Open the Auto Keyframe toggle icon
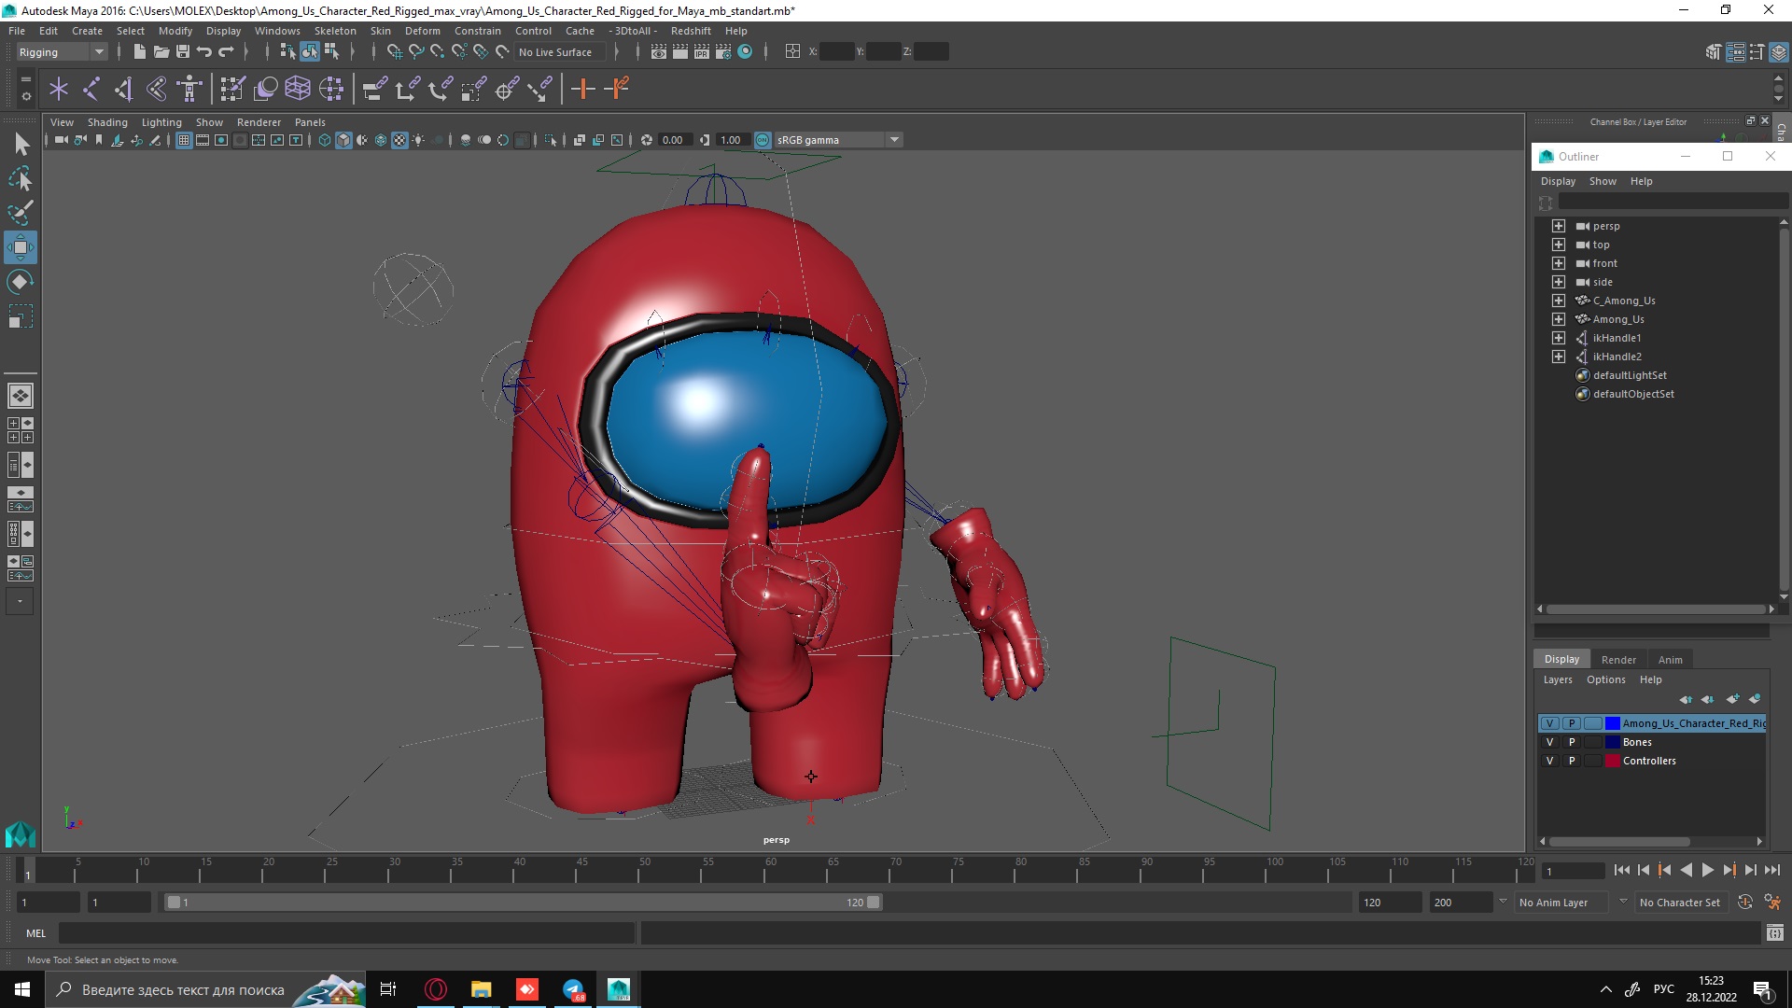 coord(1745,903)
